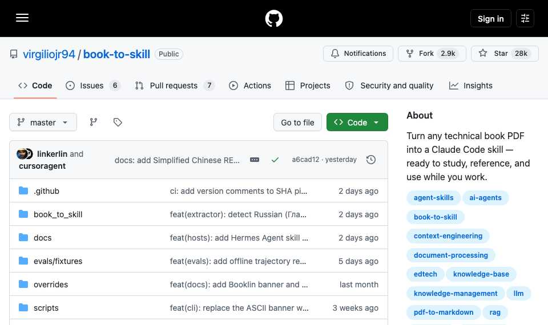Viewport: 548px width, 325px height.
Task: Open the Pull requests tab
Action: pos(175,86)
